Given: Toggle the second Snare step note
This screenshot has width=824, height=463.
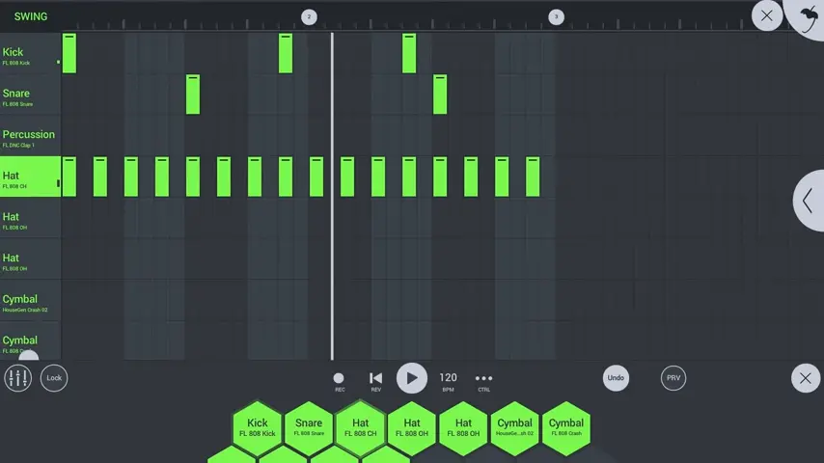Looking at the screenshot, I should pos(440,95).
